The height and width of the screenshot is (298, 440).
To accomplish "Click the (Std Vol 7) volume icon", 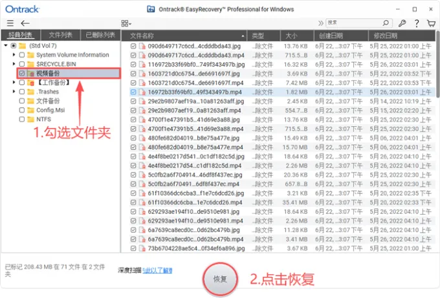I will point(23,45).
